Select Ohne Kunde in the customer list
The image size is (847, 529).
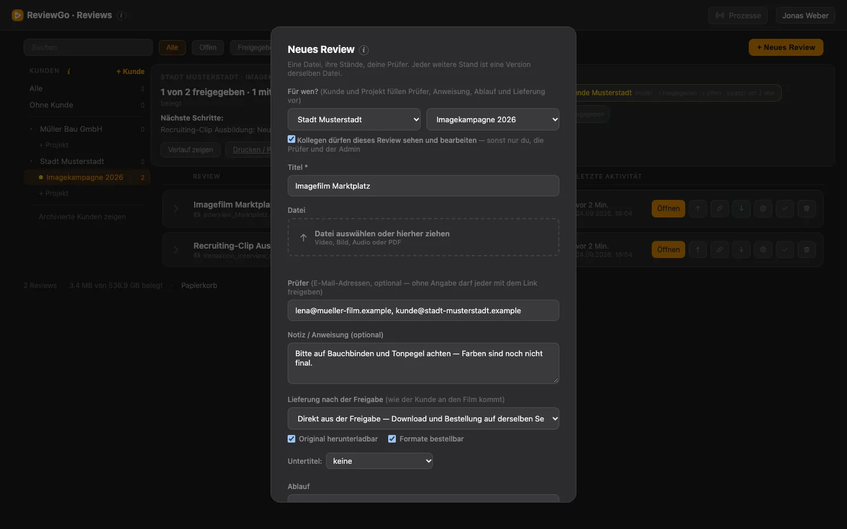pos(87,105)
